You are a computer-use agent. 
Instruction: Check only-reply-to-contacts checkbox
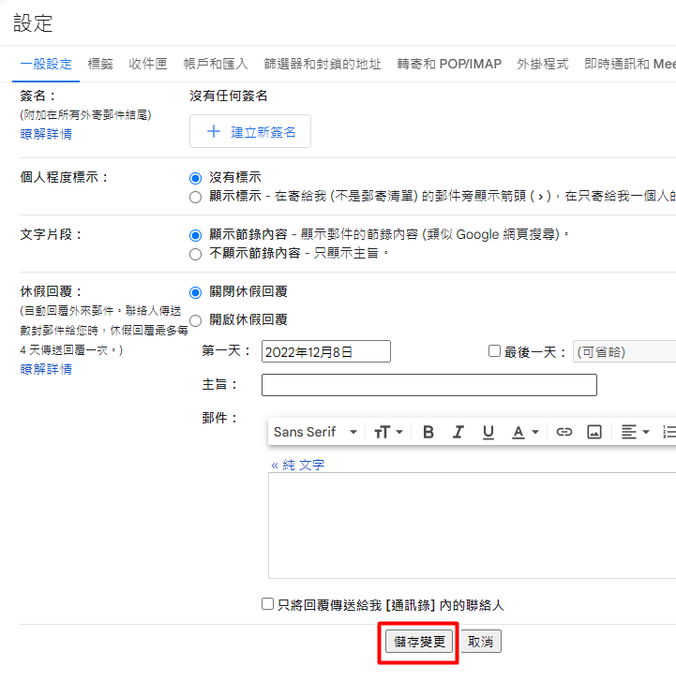pos(268,604)
